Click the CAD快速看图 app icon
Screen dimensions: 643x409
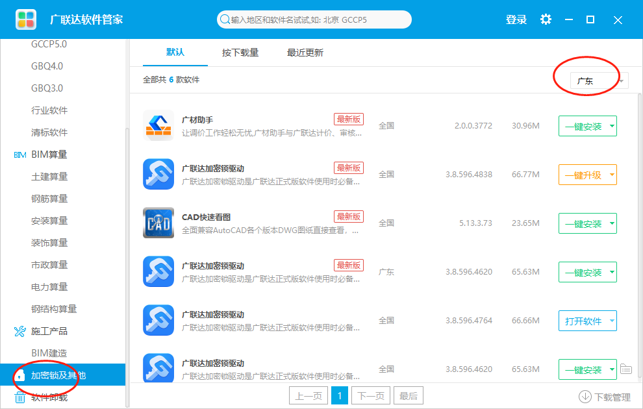coord(158,223)
